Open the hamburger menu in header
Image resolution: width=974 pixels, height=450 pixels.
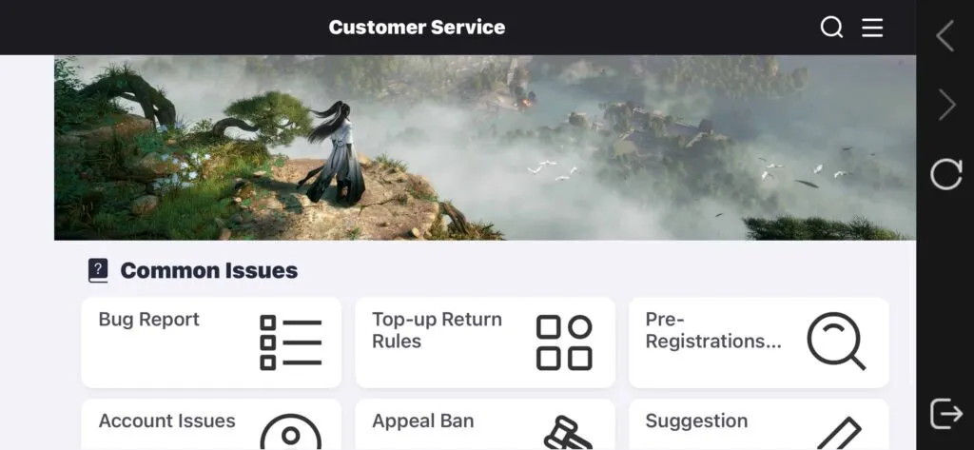point(872,28)
